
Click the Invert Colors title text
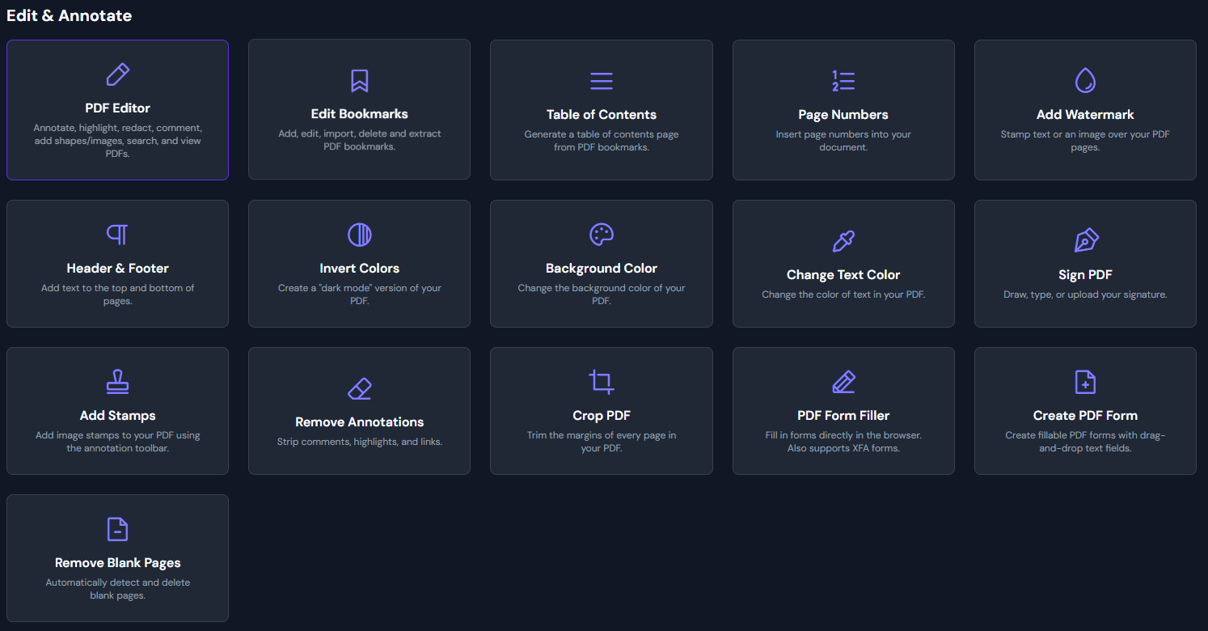(359, 269)
